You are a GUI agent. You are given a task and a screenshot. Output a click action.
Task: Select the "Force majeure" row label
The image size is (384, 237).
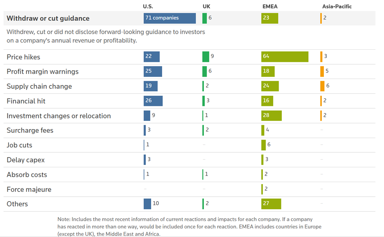point(29,189)
